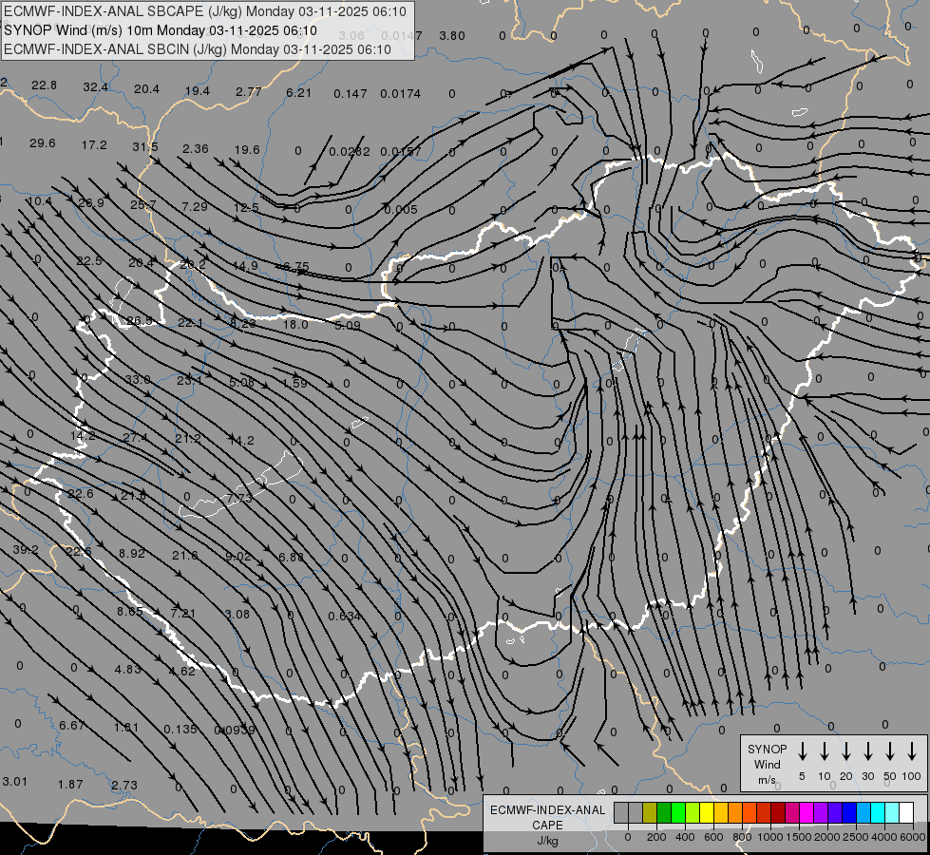This screenshot has width=930, height=855.
Task: Click the 8.92 CAPE value on map
Action: pos(132,553)
